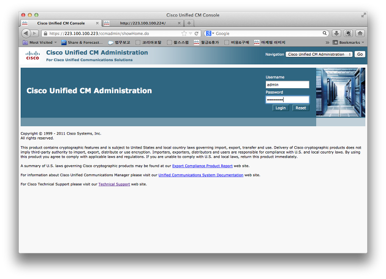Click the Username input field
386x279 pixels.
coord(287,84)
